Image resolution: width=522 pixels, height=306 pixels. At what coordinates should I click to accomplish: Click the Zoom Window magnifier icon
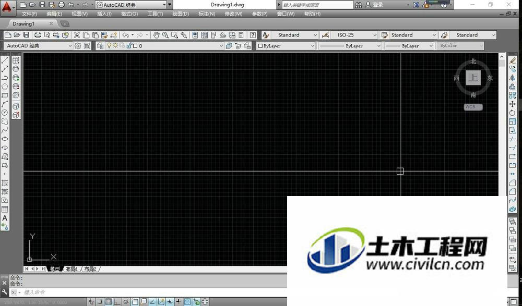pos(174,35)
